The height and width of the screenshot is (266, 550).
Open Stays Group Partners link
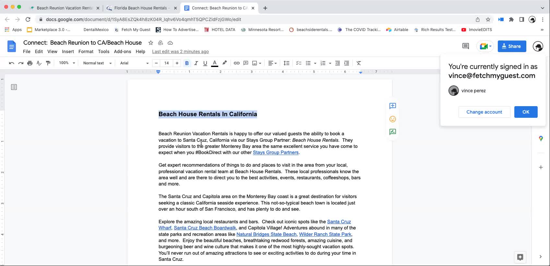276,152
